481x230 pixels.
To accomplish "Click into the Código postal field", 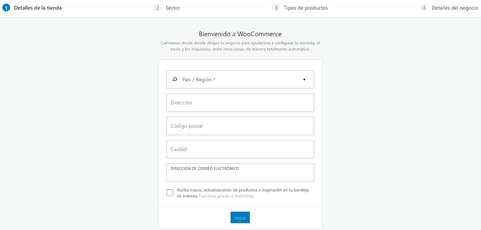I will 240,126.
